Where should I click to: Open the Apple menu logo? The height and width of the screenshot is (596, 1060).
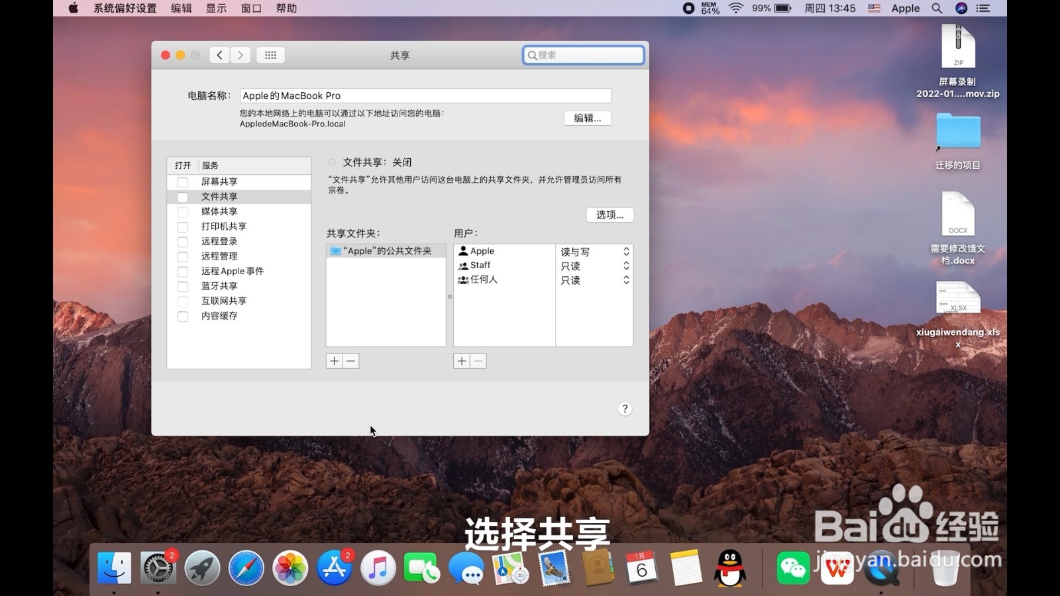click(x=74, y=8)
